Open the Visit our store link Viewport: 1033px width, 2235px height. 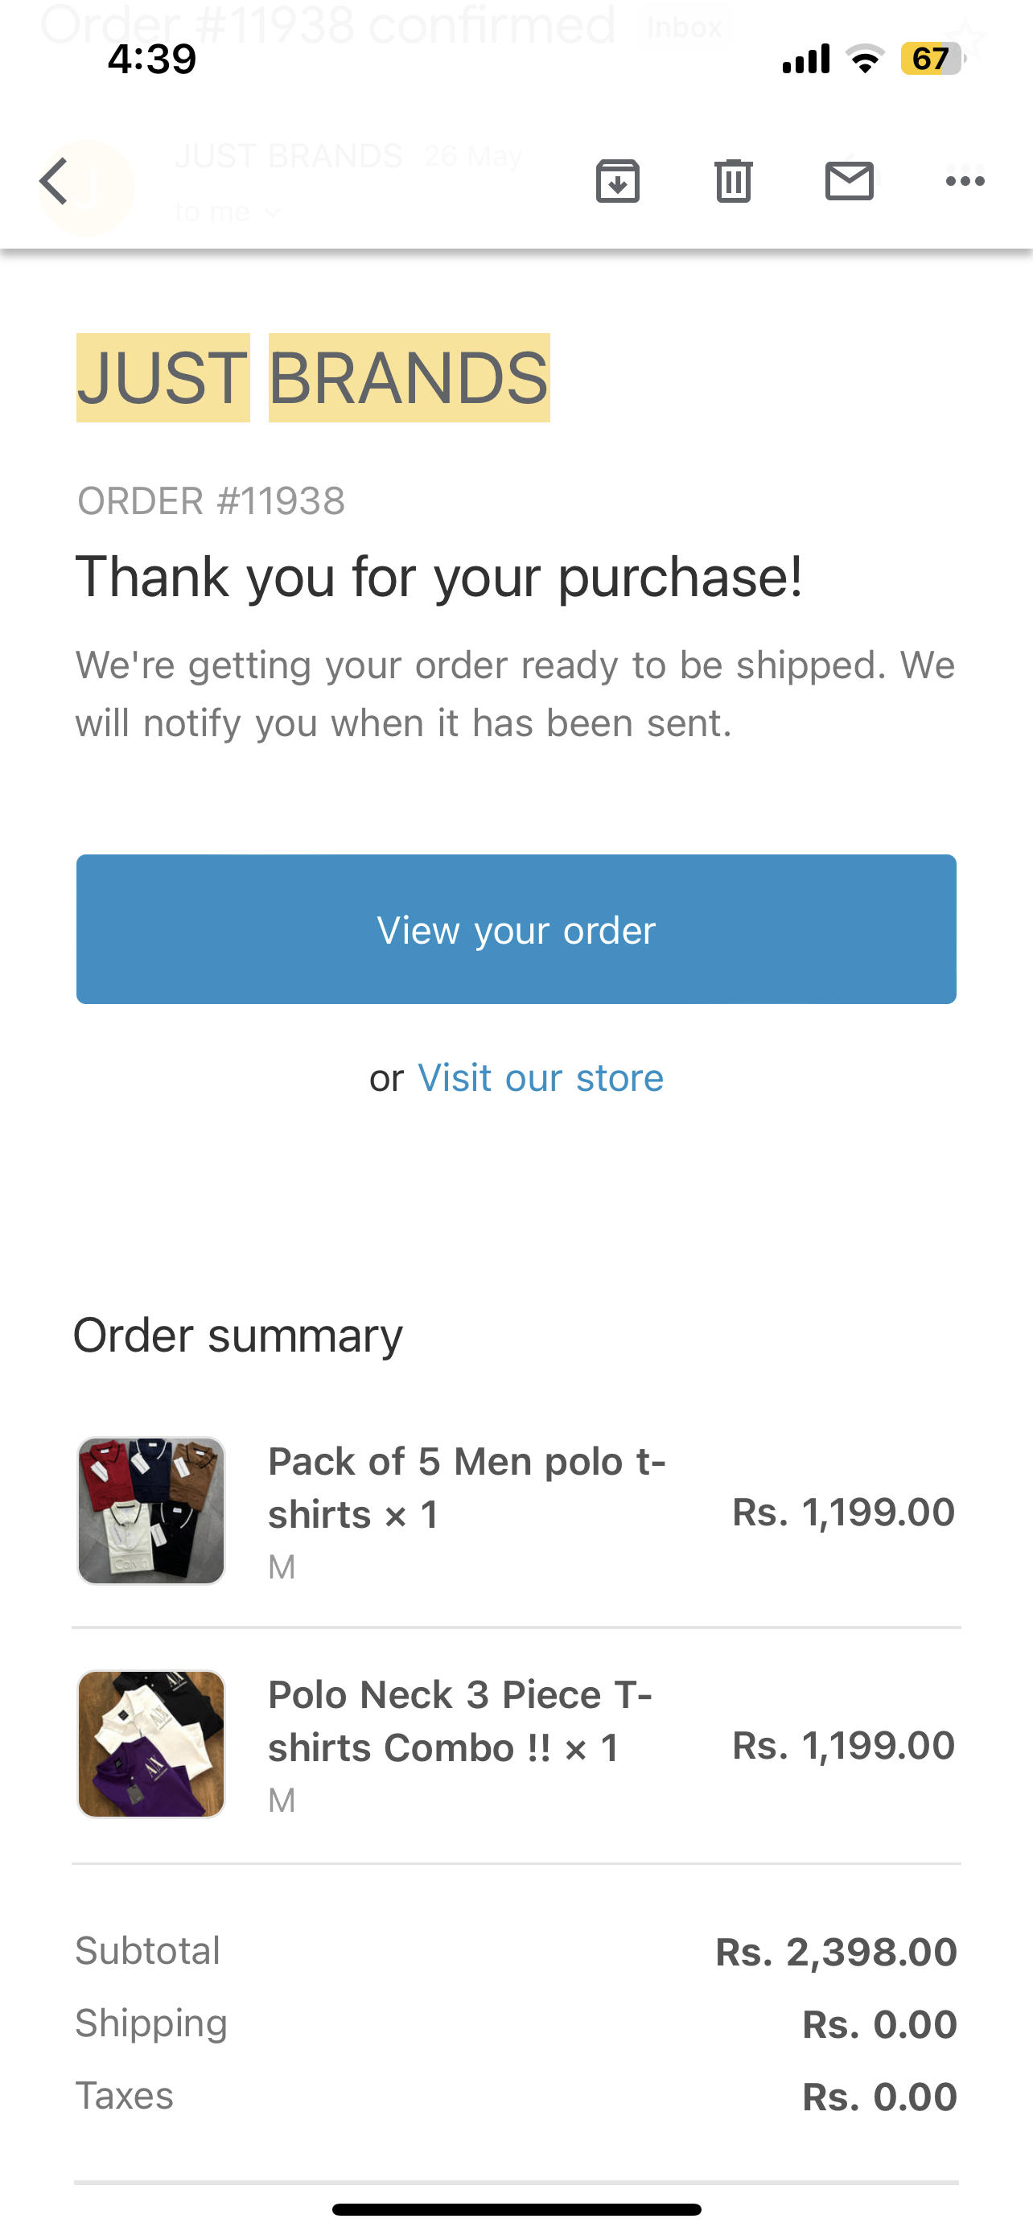pyautogui.click(x=541, y=1077)
